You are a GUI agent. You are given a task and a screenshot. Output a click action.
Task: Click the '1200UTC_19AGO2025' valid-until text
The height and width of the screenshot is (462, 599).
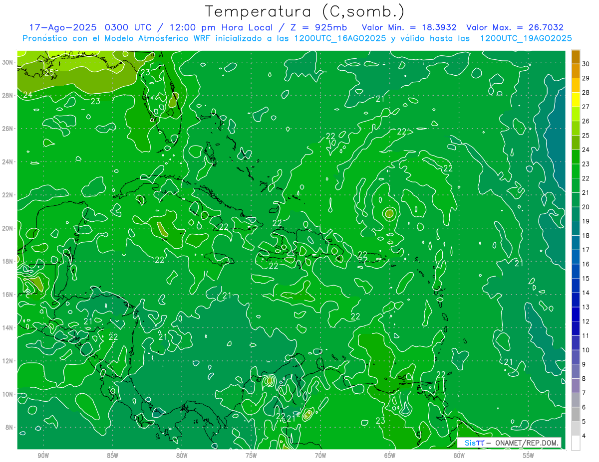526,38
